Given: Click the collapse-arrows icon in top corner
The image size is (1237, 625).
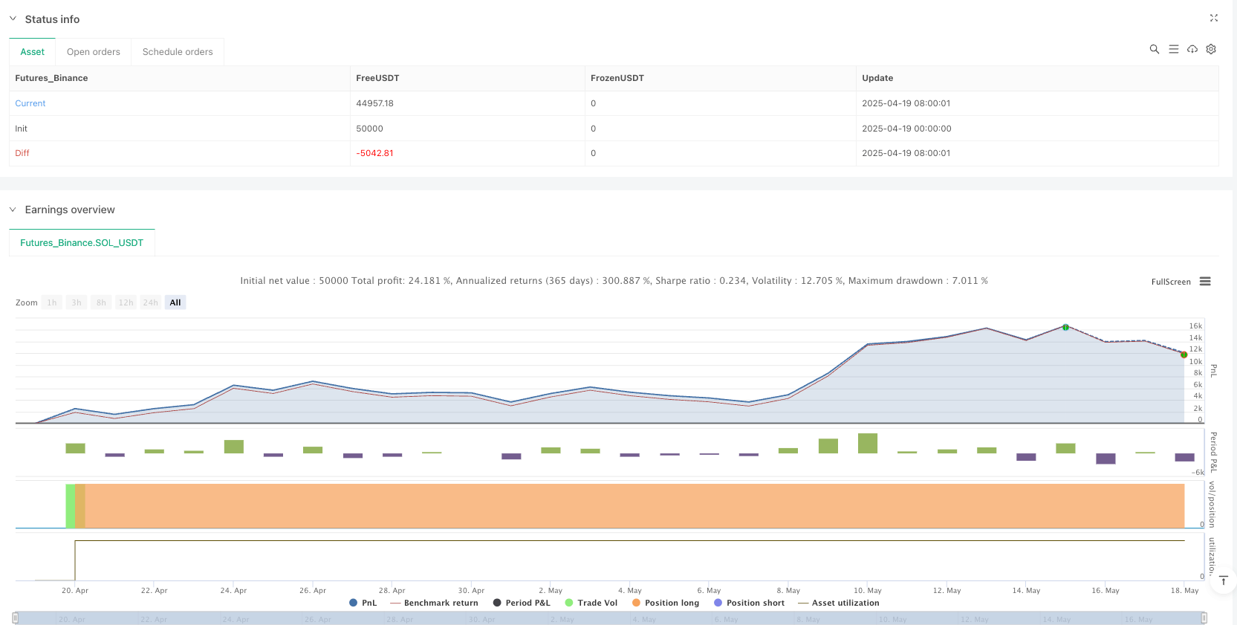Looking at the screenshot, I should point(1213,18).
